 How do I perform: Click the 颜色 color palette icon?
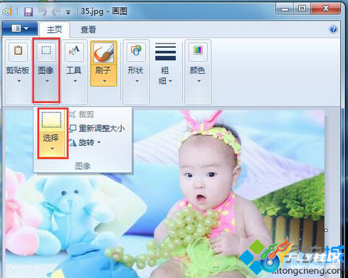pos(198,51)
